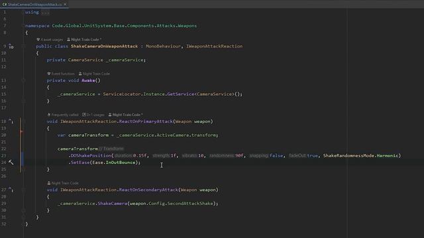The image size is (424, 238).
Task: Click the Awake method name
Action: (88, 81)
